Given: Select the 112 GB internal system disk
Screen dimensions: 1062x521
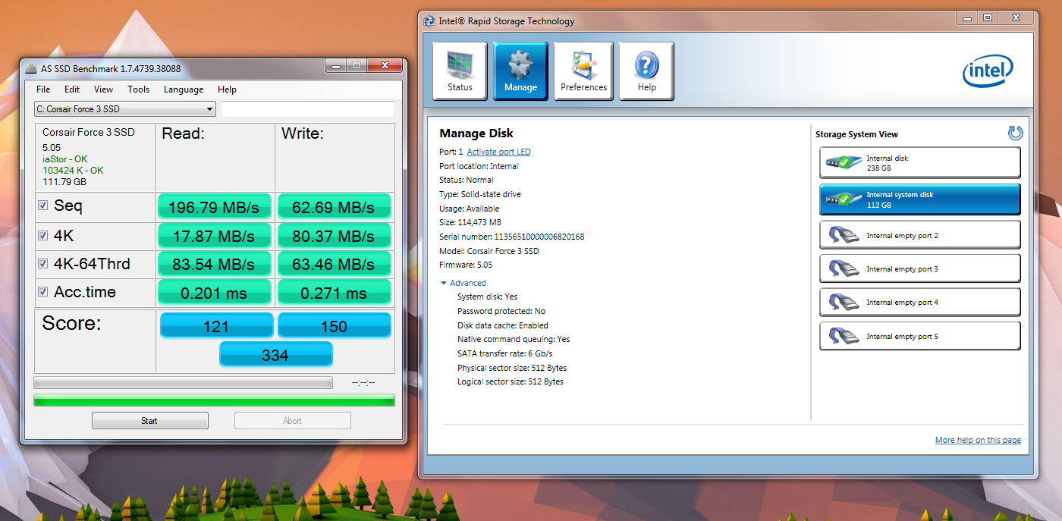Looking at the screenshot, I should click(x=919, y=199).
